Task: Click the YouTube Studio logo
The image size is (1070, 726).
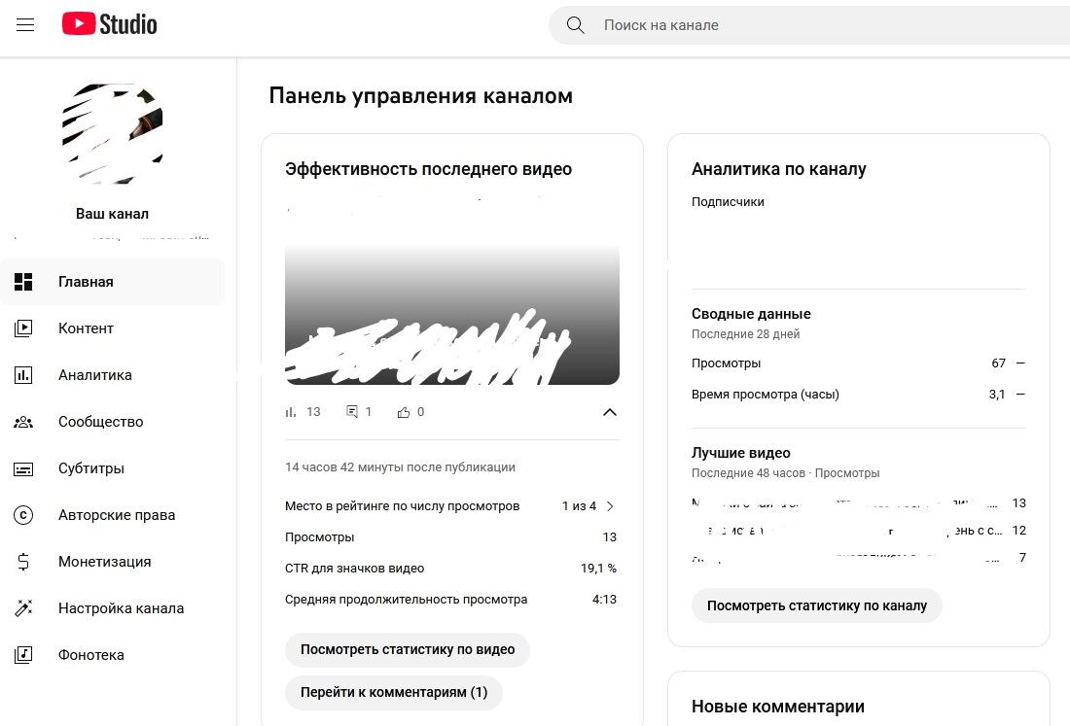Action: pos(109,24)
